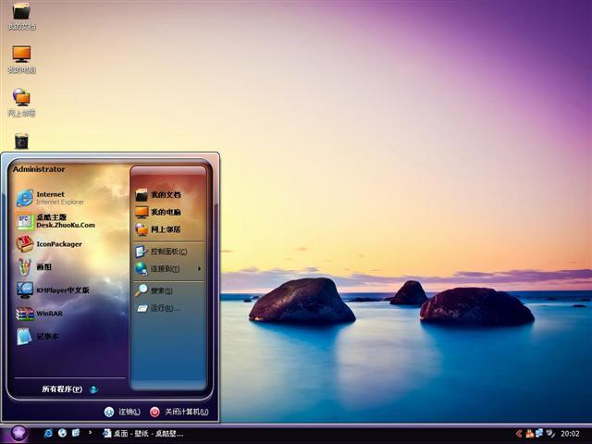Click the Recycle Bin desktop icon
Viewport: 592px width, 444px height.
21,141
